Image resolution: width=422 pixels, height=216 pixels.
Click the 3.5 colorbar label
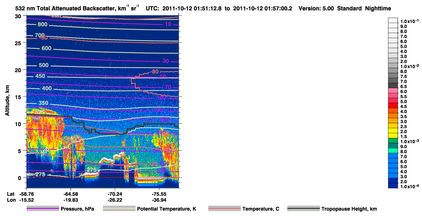pos(404,117)
